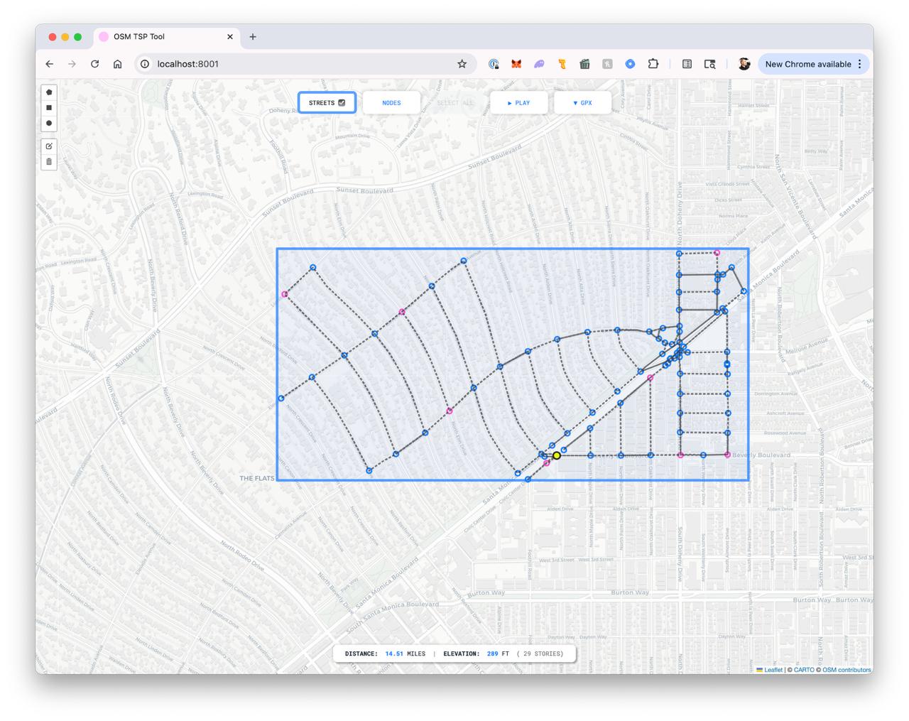Click the delete layers trash icon
Viewport: 909px width, 721px height.
tap(49, 162)
